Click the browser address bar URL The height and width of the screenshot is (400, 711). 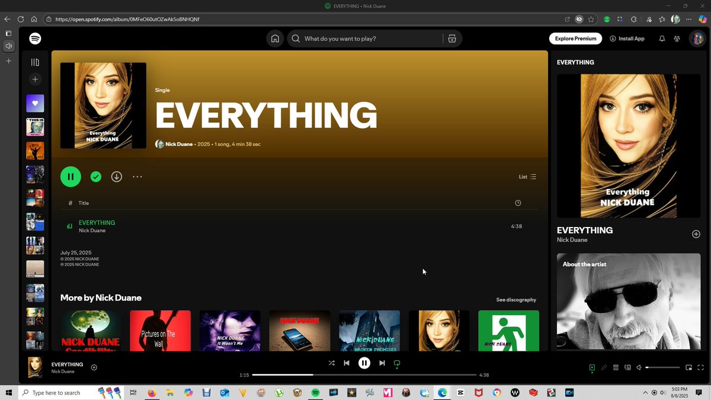coord(127,19)
